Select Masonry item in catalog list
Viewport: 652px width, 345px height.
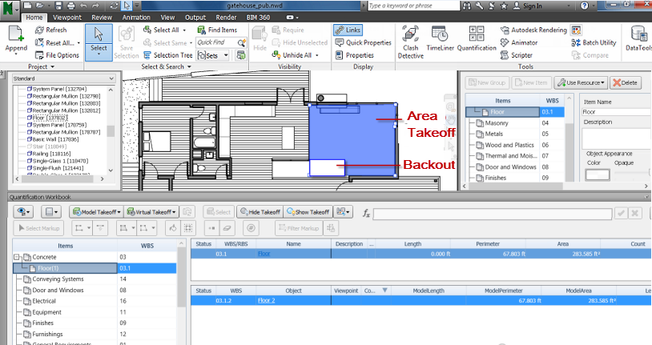[x=497, y=123]
